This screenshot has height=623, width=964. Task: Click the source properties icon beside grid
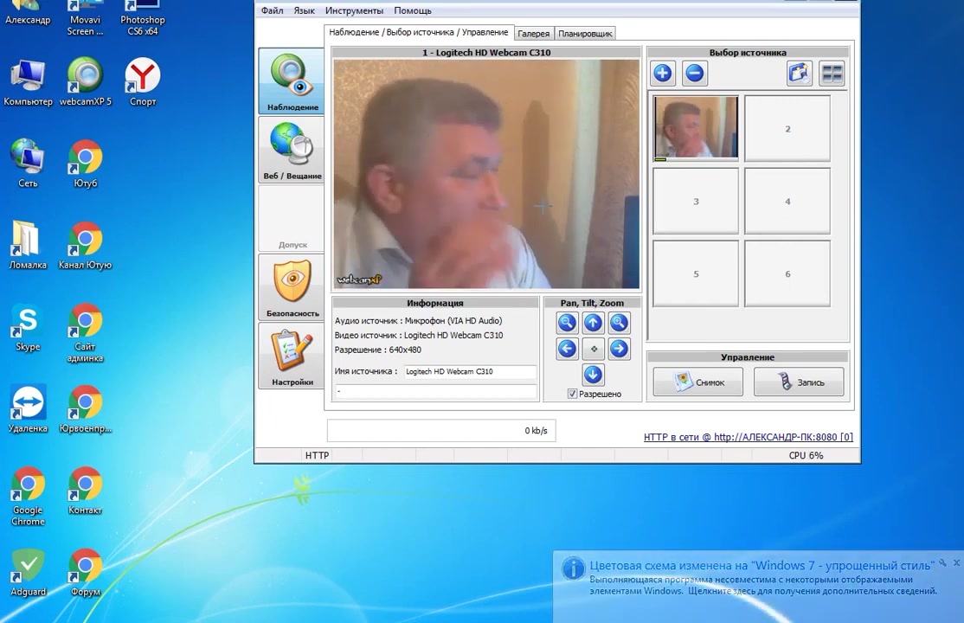[x=800, y=74]
